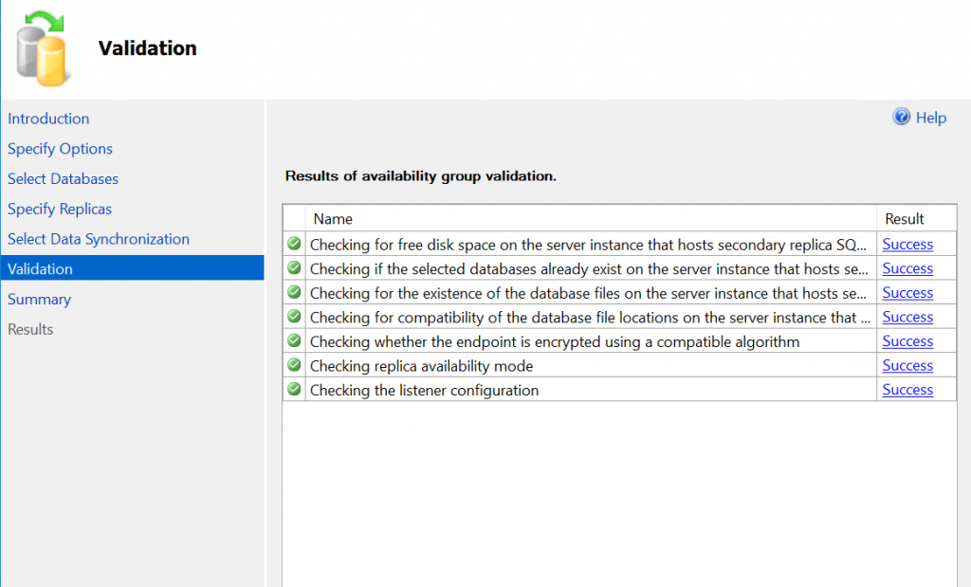Click green check icon for endpoint encrypted row
This screenshot has height=587, width=971.
pos(294,340)
